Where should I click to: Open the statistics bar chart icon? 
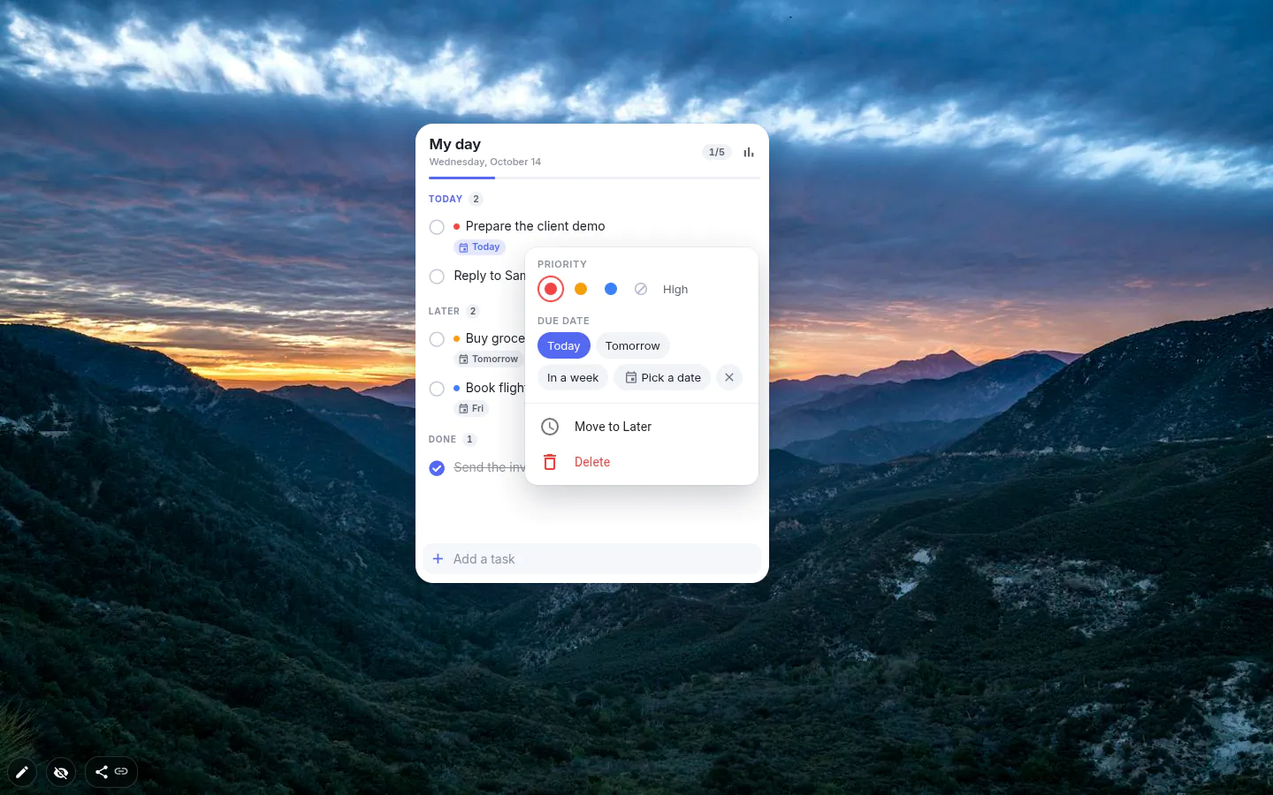(x=749, y=152)
